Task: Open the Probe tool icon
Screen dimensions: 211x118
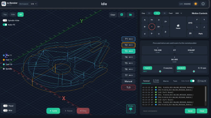Action: [x=131, y=109]
